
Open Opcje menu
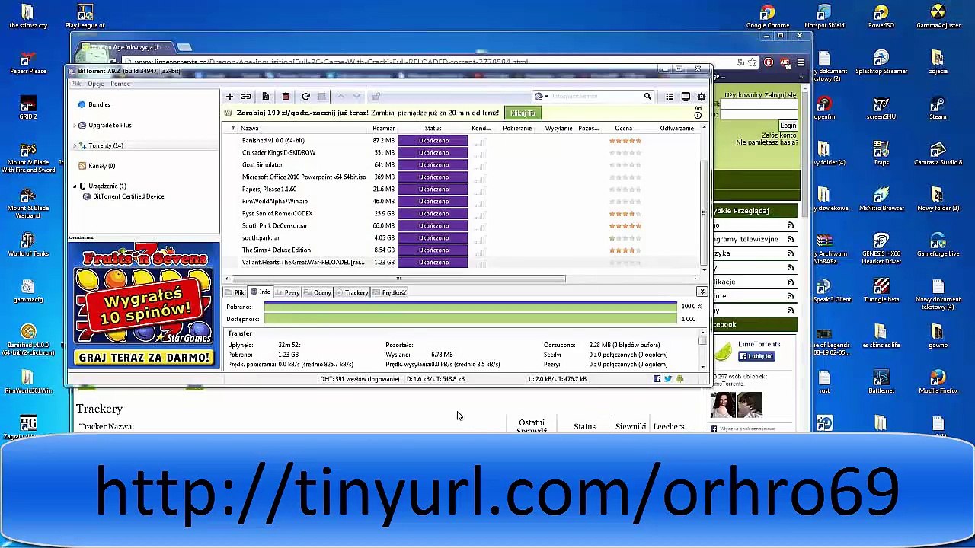95,84
